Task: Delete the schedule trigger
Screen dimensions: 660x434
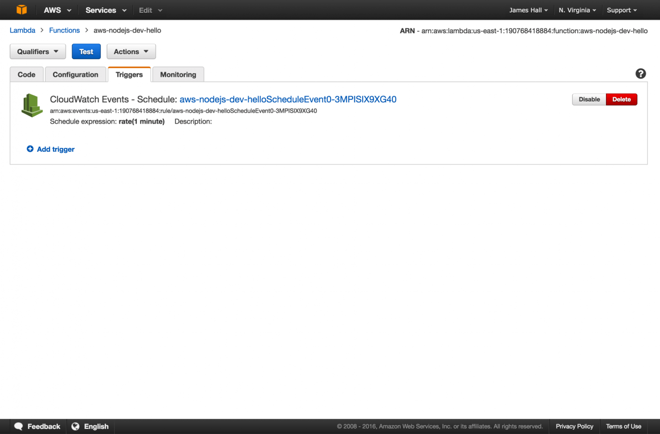Action: click(621, 99)
